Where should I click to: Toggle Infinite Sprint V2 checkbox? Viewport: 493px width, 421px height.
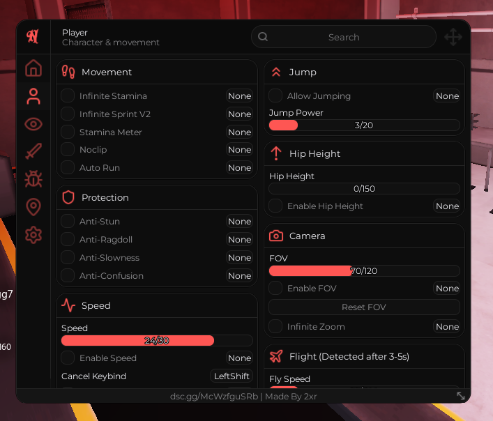pos(68,114)
